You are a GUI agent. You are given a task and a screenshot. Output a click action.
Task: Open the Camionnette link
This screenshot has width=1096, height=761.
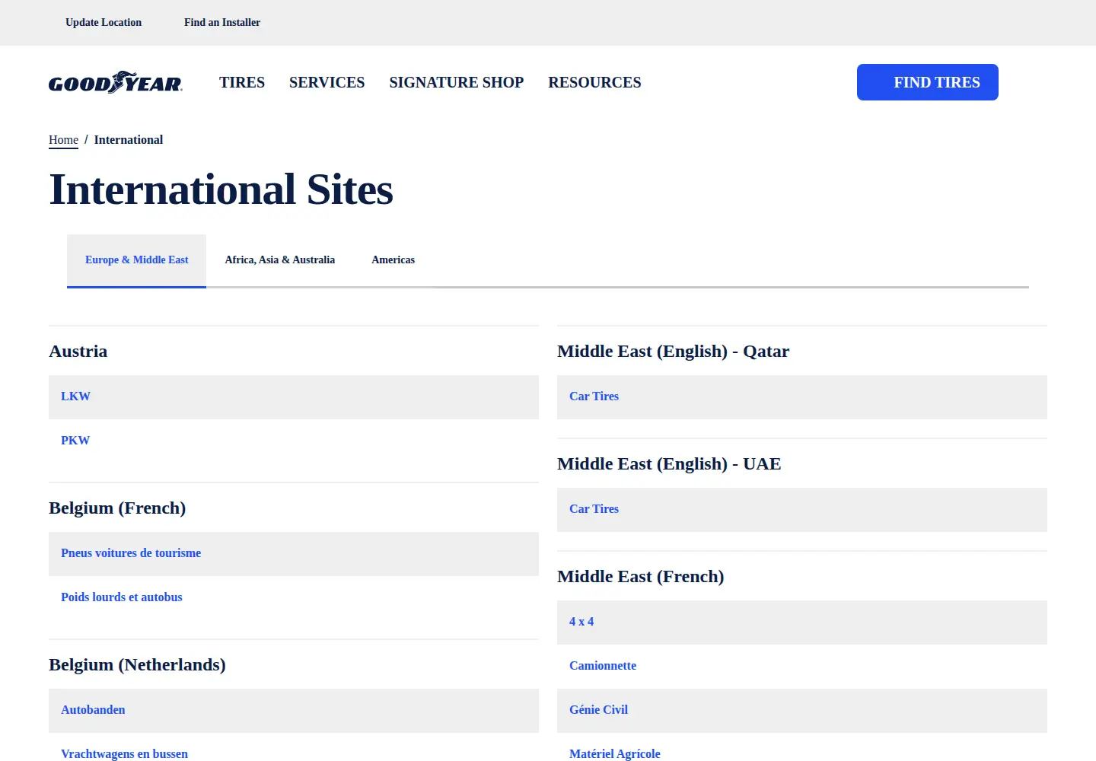(x=603, y=666)
